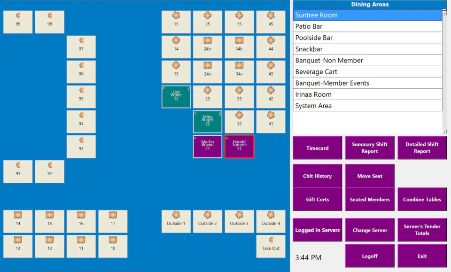
Task: Select the Snackbar dining area
Action: point(367,49)
